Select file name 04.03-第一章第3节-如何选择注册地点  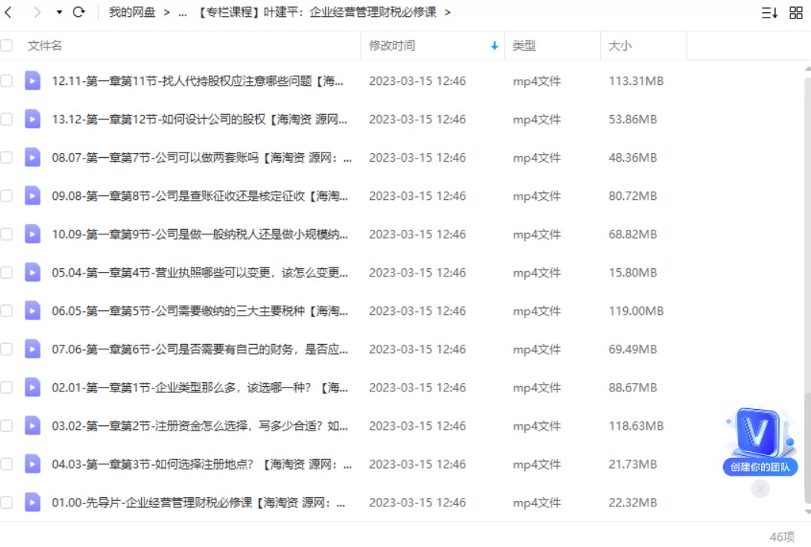(202, 463)
